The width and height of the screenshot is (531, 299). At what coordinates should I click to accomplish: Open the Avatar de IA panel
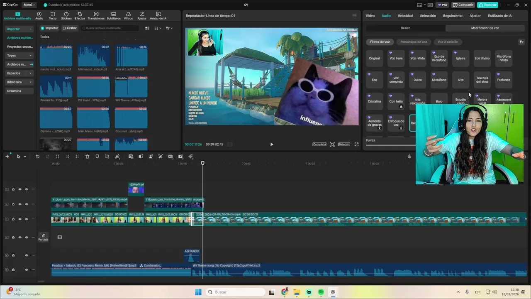click(x=158, y=16)
